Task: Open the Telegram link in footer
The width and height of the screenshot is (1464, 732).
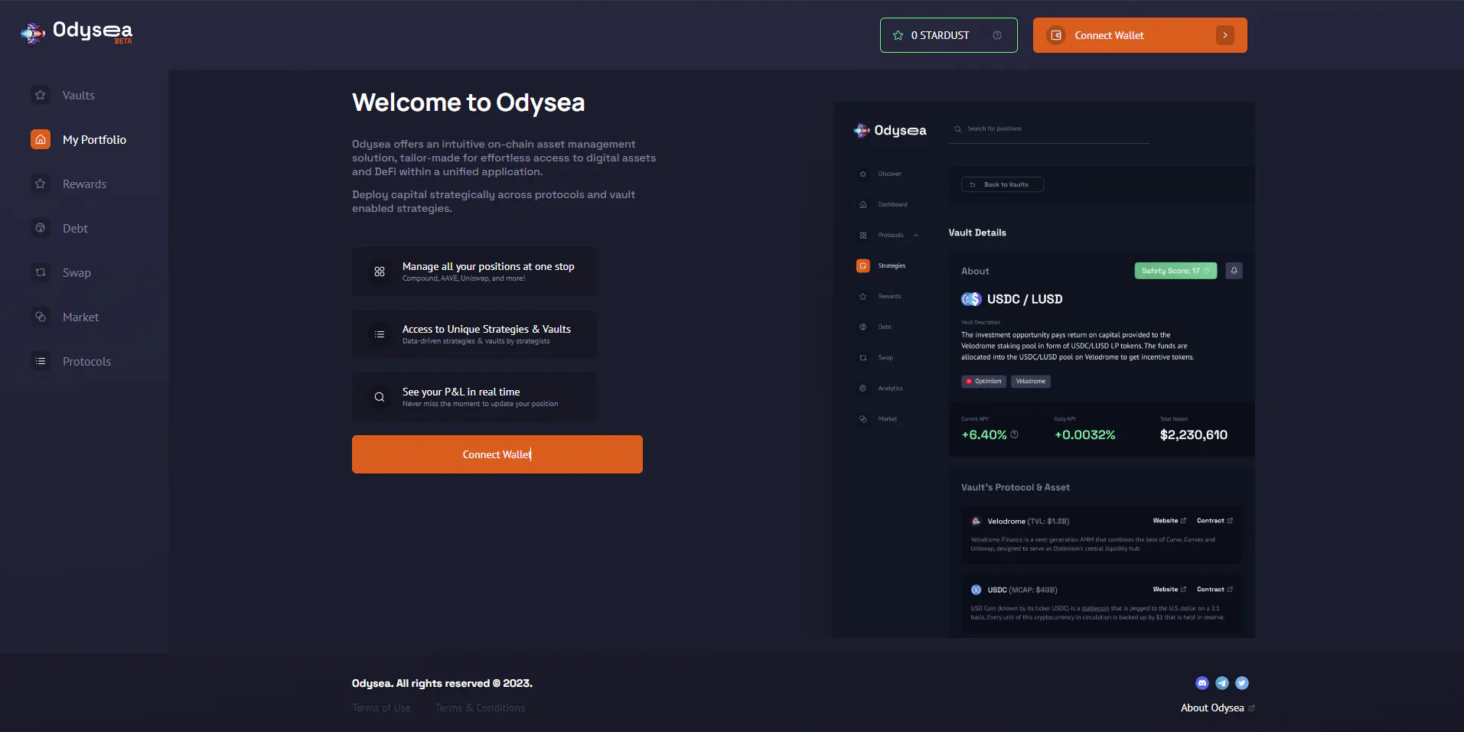Action: [1222, 683]
